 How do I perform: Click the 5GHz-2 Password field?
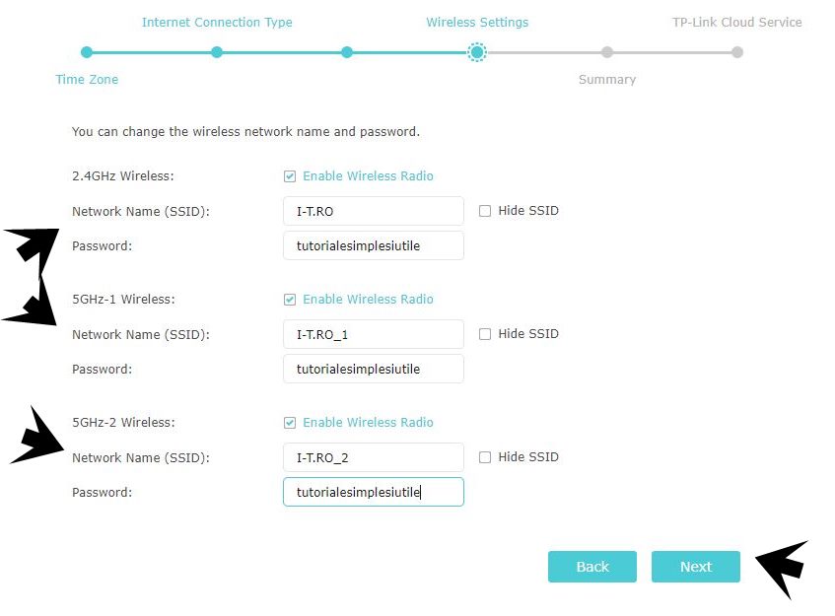pyautogui.click(x=374, y=492)
